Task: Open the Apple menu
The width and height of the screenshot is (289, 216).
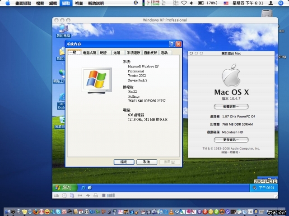Action: coord(8,3)
